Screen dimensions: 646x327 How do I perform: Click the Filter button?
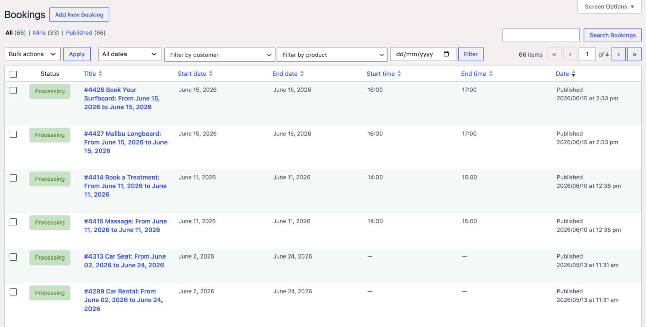(471, 54)
